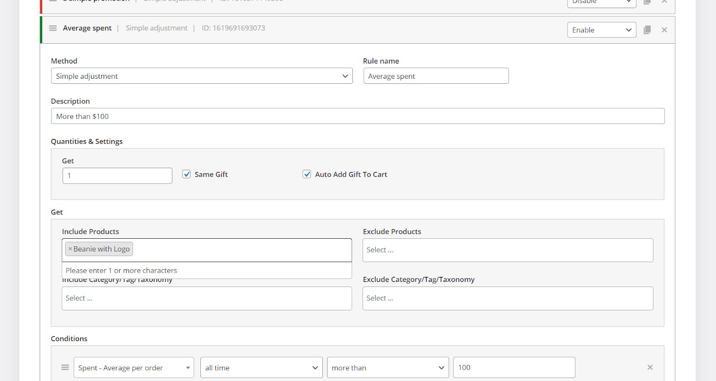This screenshot has height=381, width=716.
Task: Remove Beanie with Logo product tag
Action: point(70,249)
